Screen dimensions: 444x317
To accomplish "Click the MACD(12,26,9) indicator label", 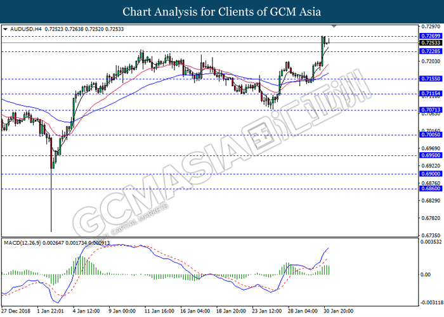I will click(x=22, y=243).
